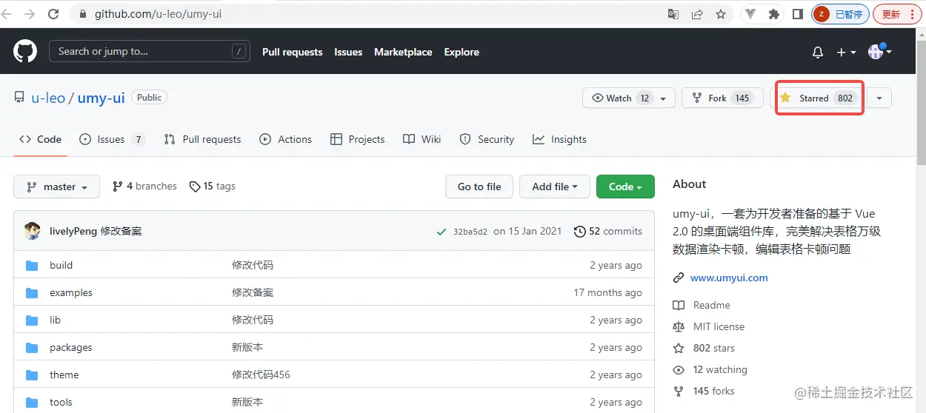Image resolution: width=926 pixels, height=413 pixels.
Task: Open the 802 stars link
Action: coord(704,348)
